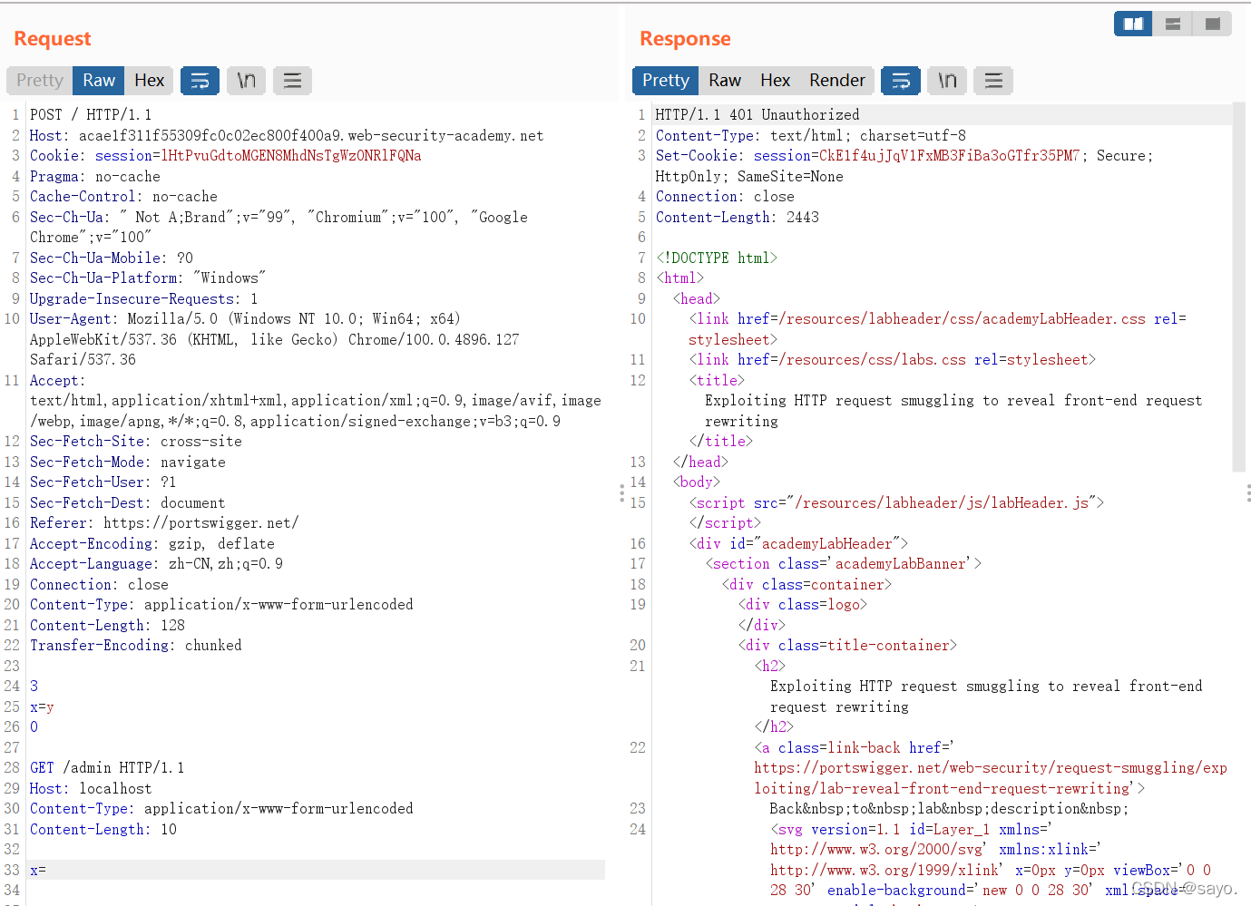Toggle show non-printable characters in Request panel
This screenshot has height=906, width=1251.
pyautogui.click(x=246, y=81)
